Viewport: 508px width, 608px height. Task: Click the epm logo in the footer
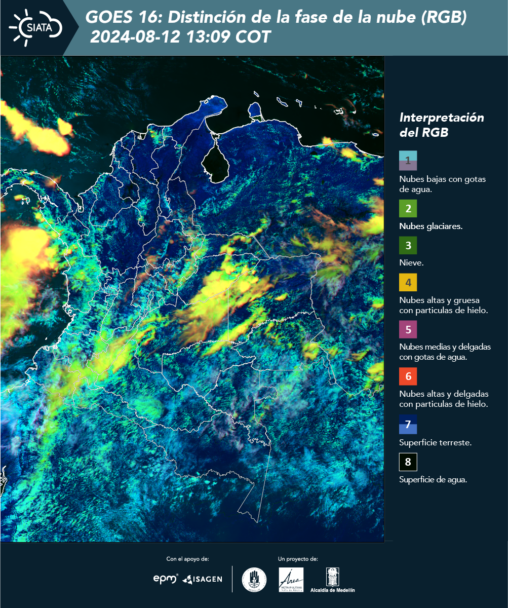pos(166,578)
